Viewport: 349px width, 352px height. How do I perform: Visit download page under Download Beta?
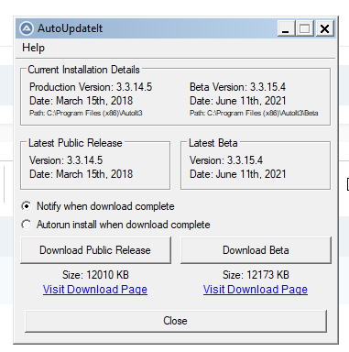(256, 289)
